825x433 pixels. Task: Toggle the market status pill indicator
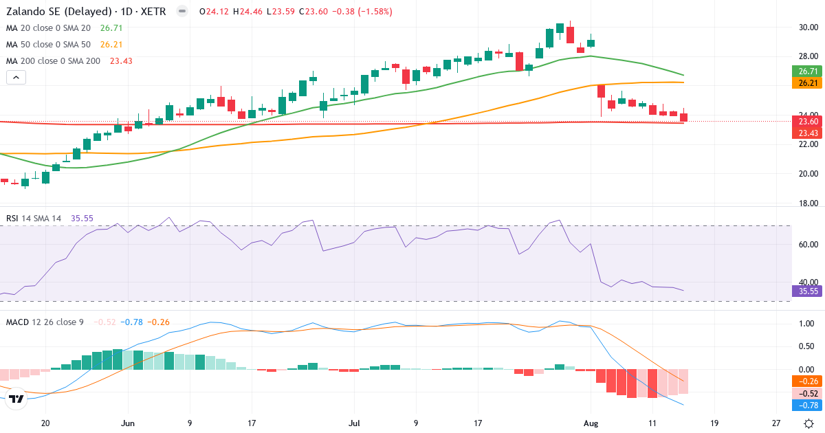tap(181, 12)
